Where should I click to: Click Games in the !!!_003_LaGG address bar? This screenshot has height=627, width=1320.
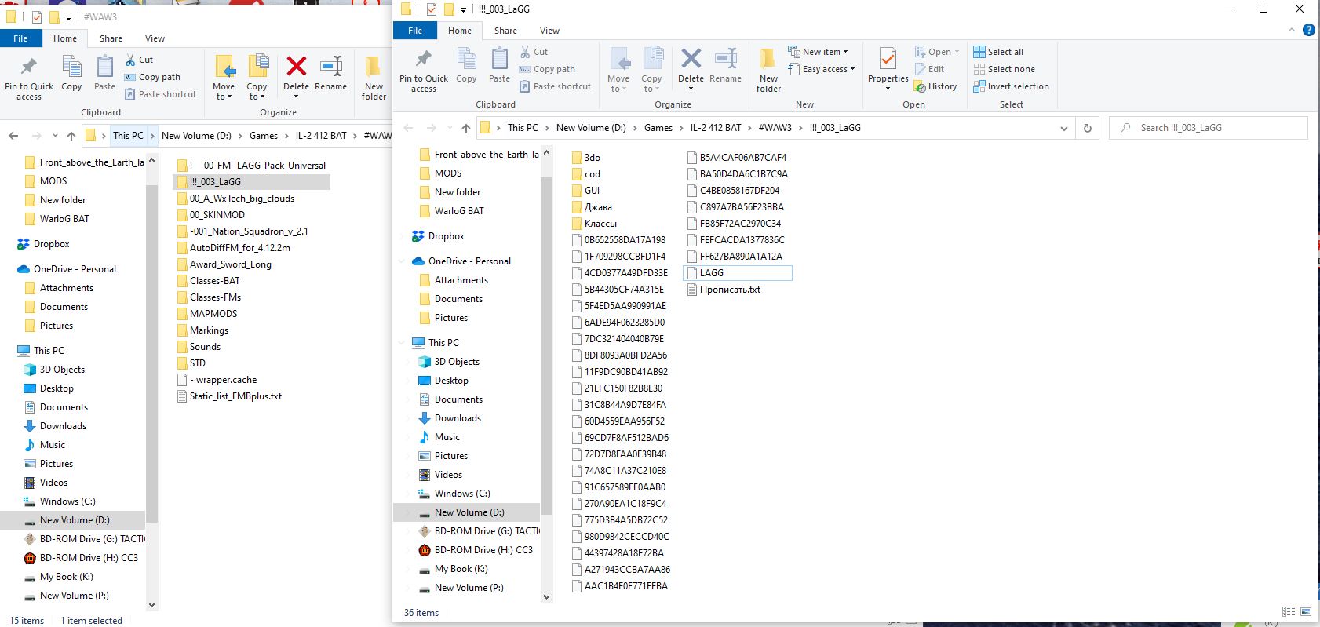pyautogui.click(x=658, y=128)
